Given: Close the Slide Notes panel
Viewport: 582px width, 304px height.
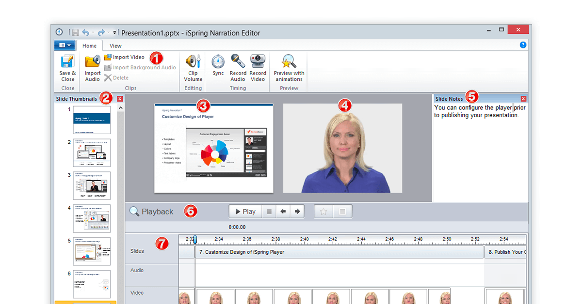Looking at the screenshot, I should [523, 99].
